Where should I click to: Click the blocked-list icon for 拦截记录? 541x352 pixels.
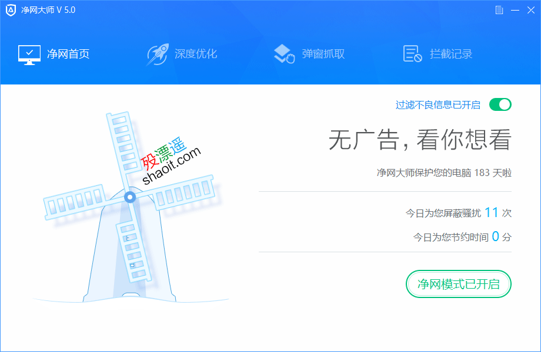tap(412, 55)
